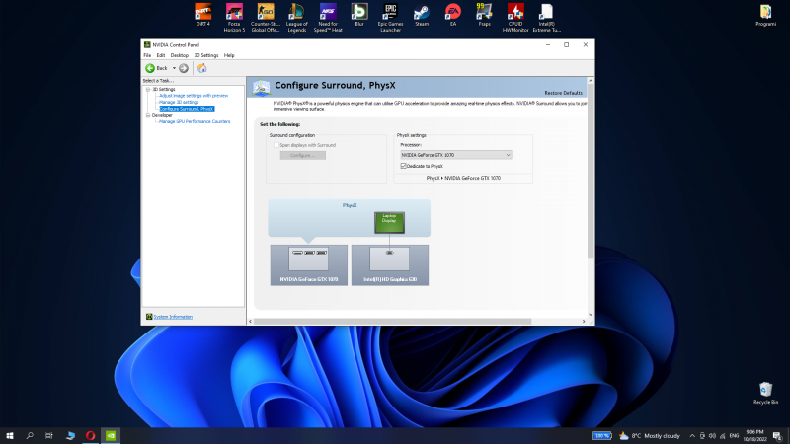Open the File menu
Viewport: 790px width, 444px height.
pyautogui.click(x=147, y=55)
